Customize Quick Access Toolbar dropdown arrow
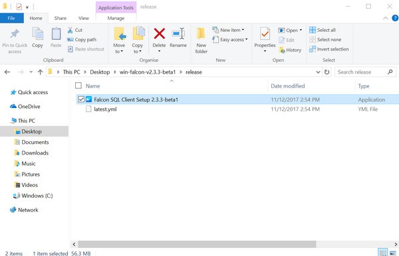This screenshot has height=256, width=399. point(27,7)
